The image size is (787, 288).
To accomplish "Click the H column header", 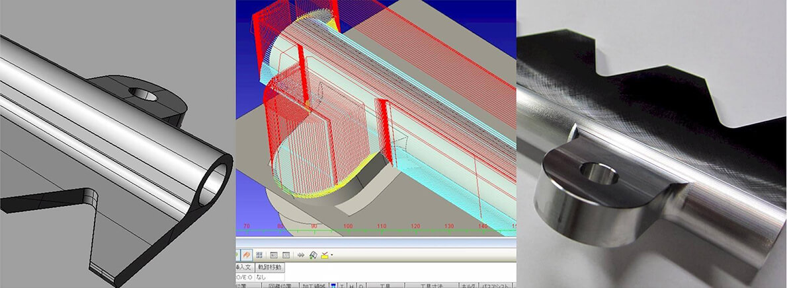I will pos(352,285).
